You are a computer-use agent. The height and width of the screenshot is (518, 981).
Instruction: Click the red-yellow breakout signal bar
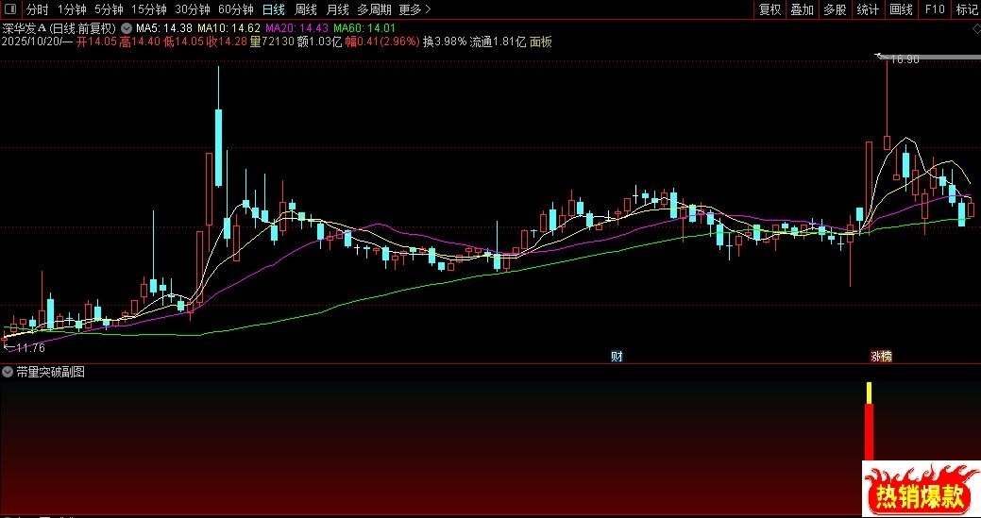click(x=869, y=422)
